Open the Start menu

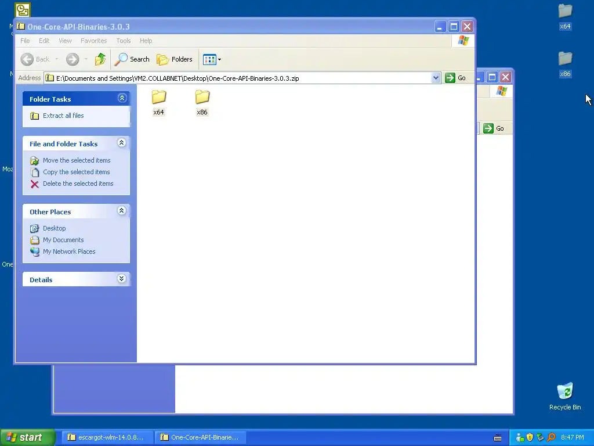[27, 437]
